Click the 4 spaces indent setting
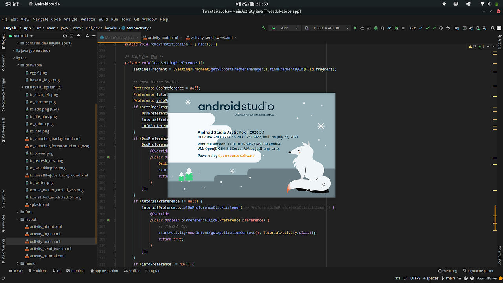Viewport: 503px width, 283px height. 431,278
